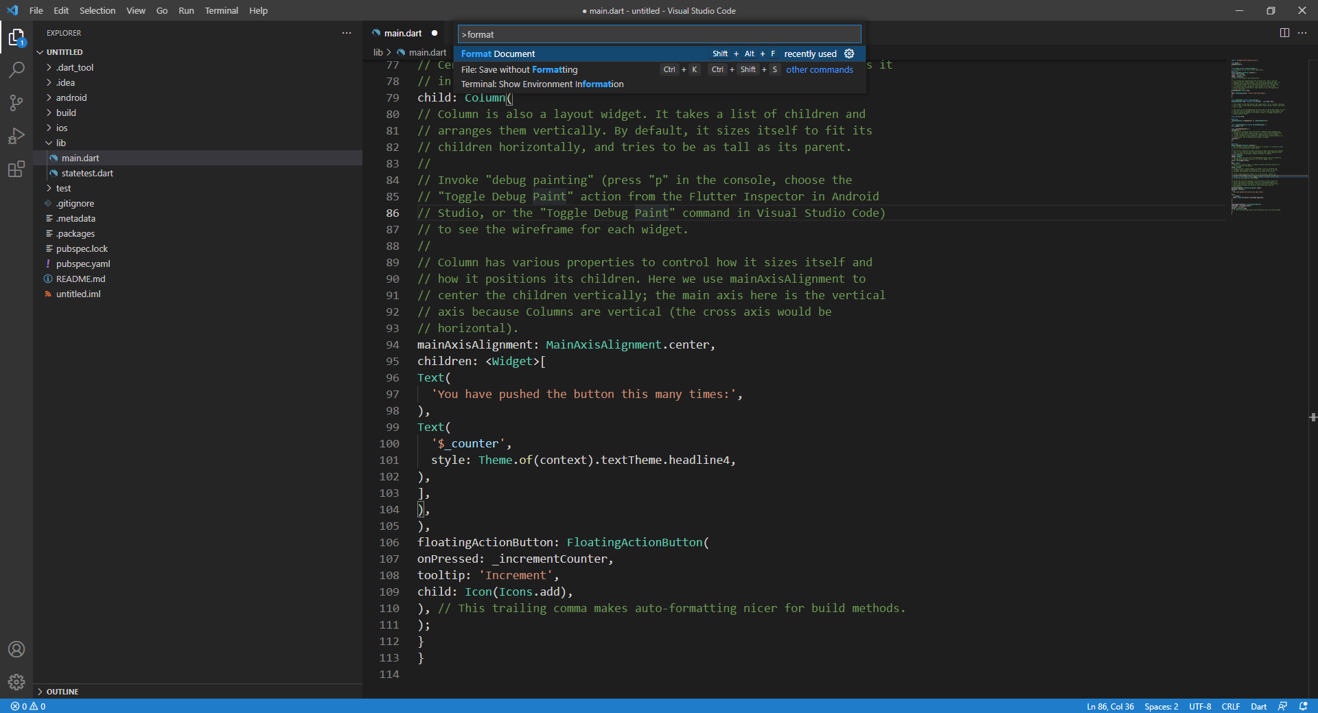Click the .gitignore file icon
Screen dimensions: 1318x713
click(48, 203)
